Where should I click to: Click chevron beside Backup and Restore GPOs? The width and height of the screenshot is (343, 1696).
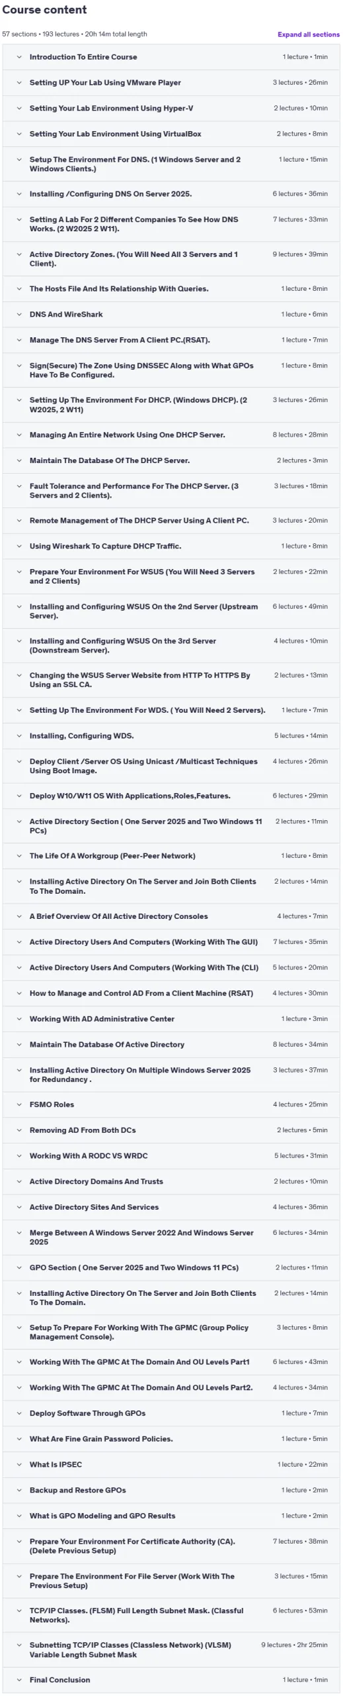(x=19, y=1490)
